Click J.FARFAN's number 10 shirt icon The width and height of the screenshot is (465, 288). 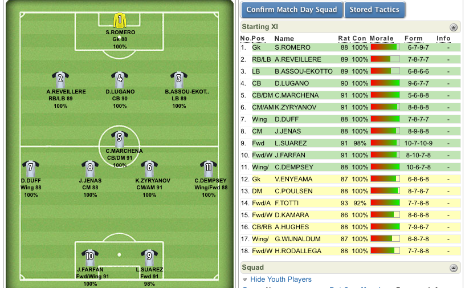[x=90, y=257]
